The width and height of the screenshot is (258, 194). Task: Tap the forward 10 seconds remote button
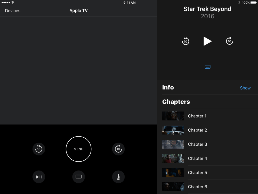click(118, 149)
